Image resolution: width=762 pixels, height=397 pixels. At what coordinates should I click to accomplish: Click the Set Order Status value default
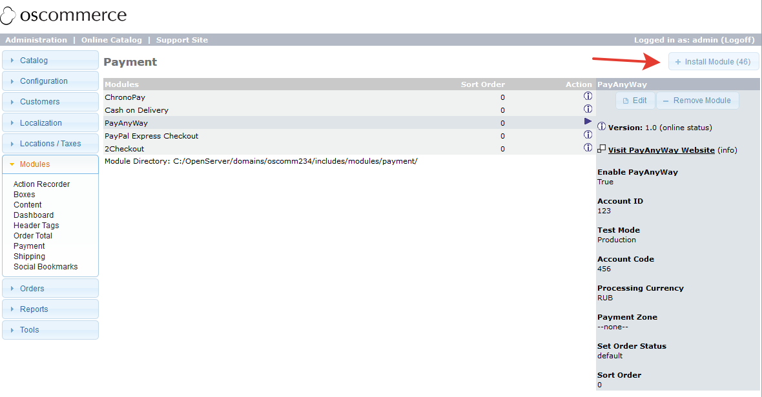[610, 356]
